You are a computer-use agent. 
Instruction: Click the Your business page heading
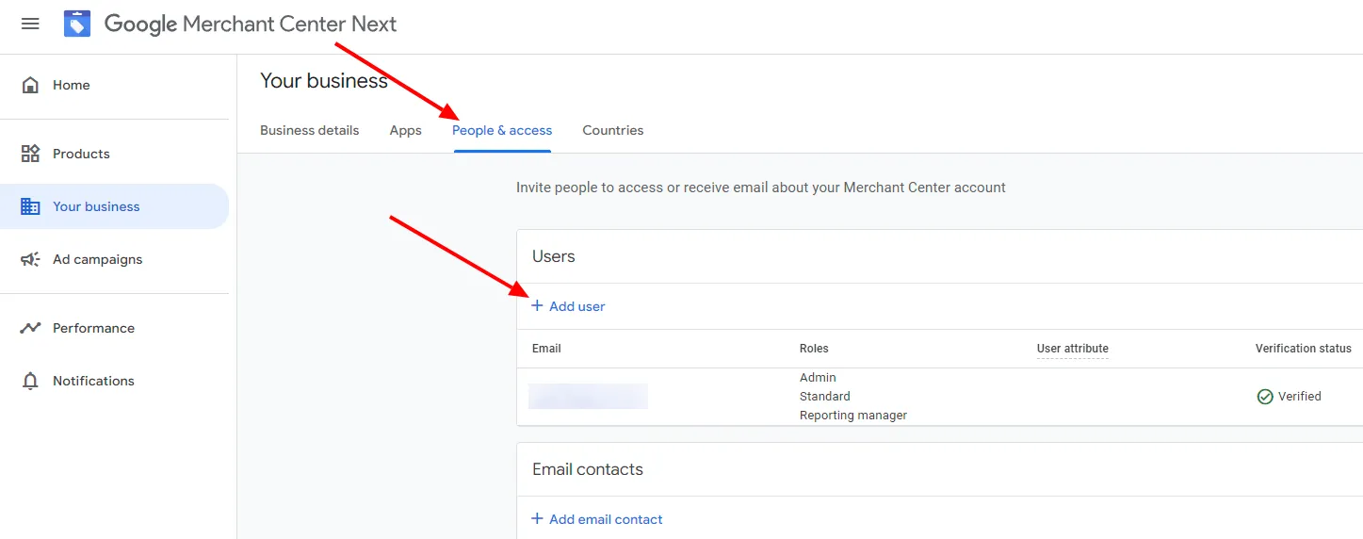pyautogui.click(x=324, y=81)
